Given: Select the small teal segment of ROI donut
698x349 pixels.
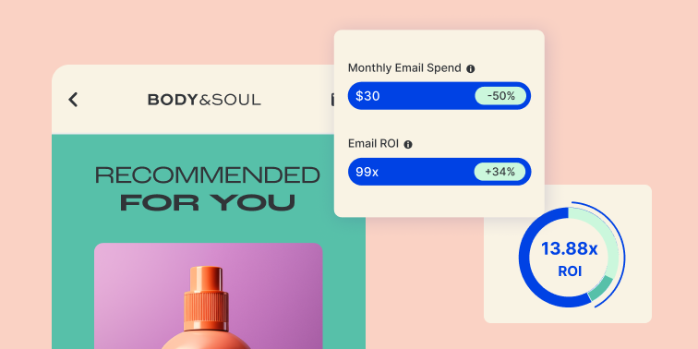Looking at the screenshot, I should (x=600, y=287).
